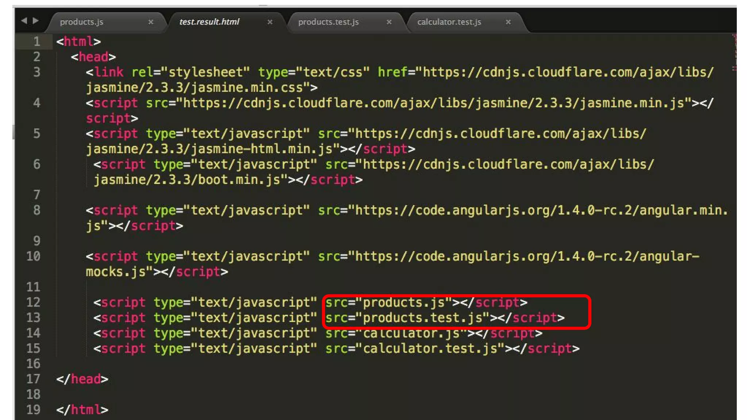Select the test.result.html tab
The width and height of the screenshot is (747, 420).
[209, 22]
